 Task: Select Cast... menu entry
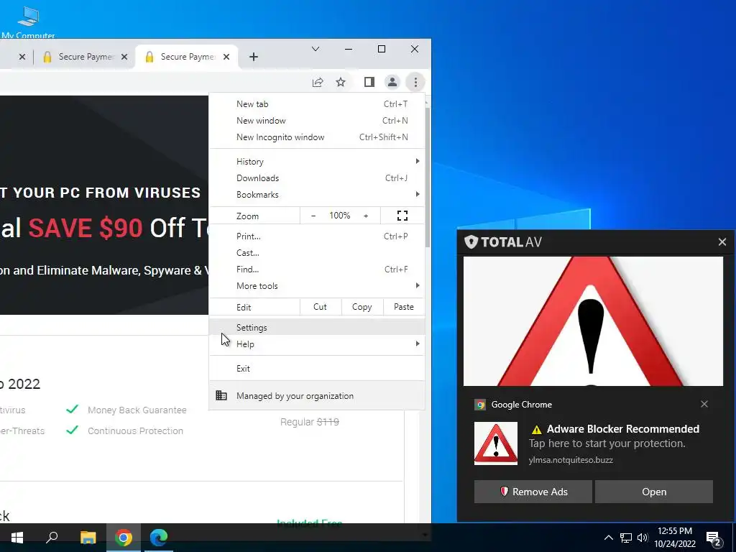click(x=317, y=252)
